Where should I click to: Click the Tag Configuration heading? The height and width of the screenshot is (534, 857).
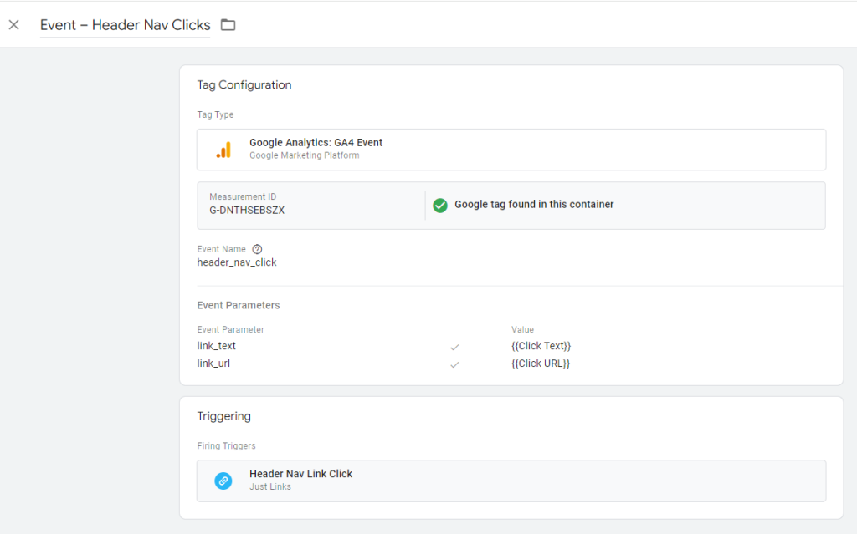click(x=244, y=84)
